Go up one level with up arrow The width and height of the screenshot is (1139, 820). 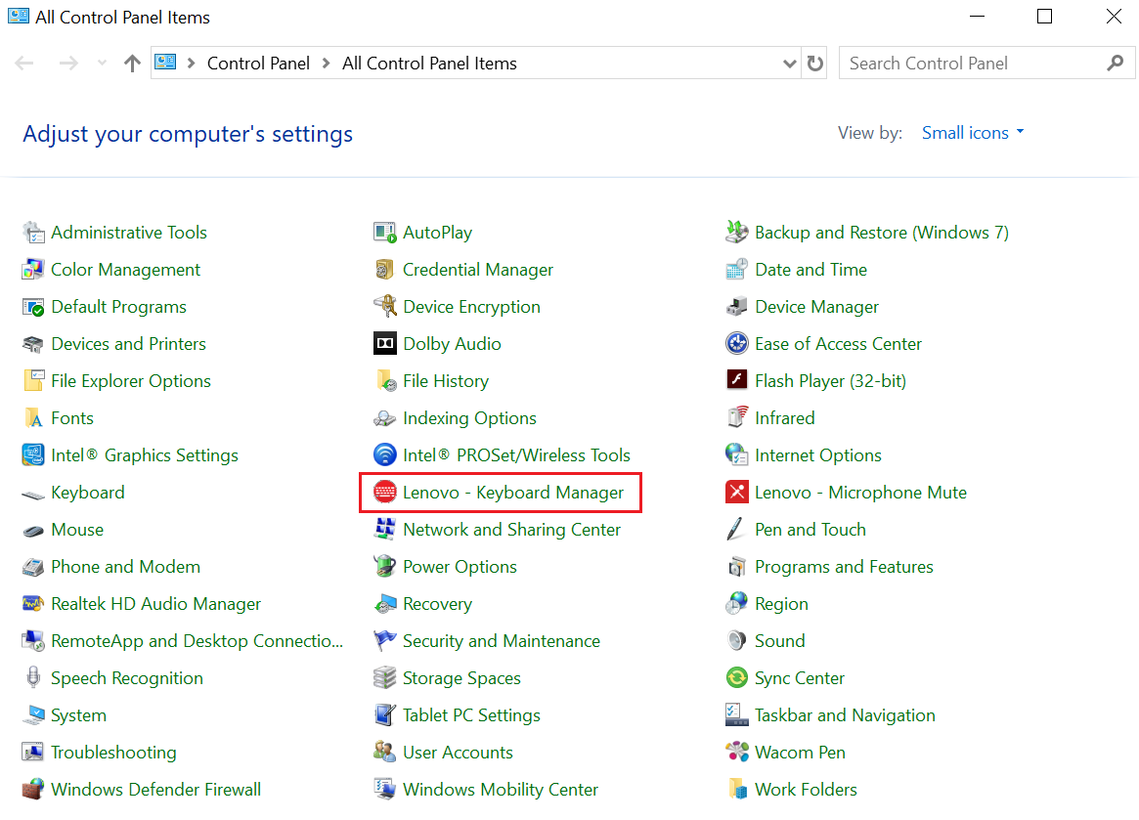click(x=133, y=64)
